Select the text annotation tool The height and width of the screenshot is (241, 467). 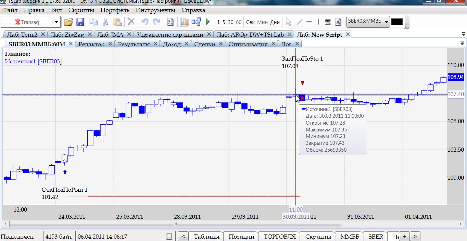click(338, 22)
